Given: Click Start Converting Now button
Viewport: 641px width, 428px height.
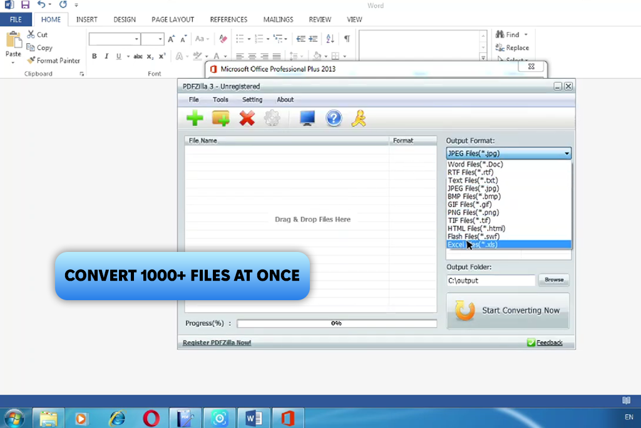Looking at the screenshot, I should click(508, 311).
